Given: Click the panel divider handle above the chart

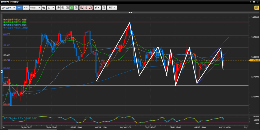Looking at the screenshot, I should coord(130,12).
